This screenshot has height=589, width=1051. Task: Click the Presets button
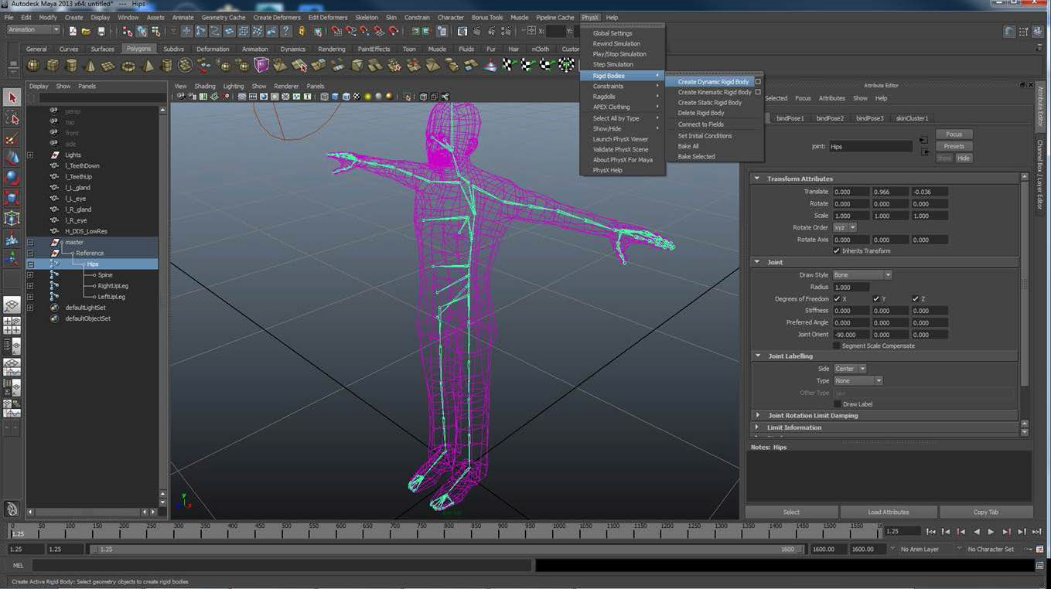[x=954, y=146]
